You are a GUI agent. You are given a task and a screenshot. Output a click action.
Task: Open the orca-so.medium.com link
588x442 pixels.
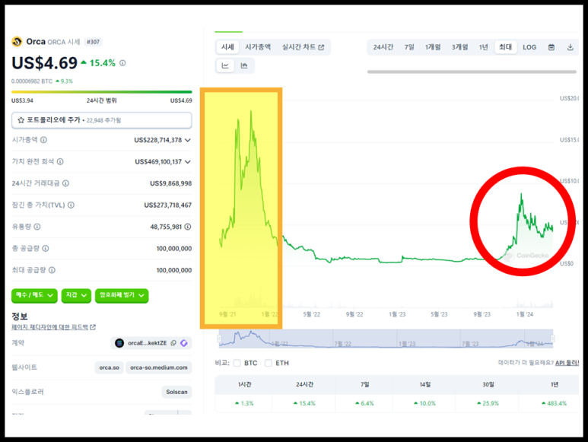(159, 367)
